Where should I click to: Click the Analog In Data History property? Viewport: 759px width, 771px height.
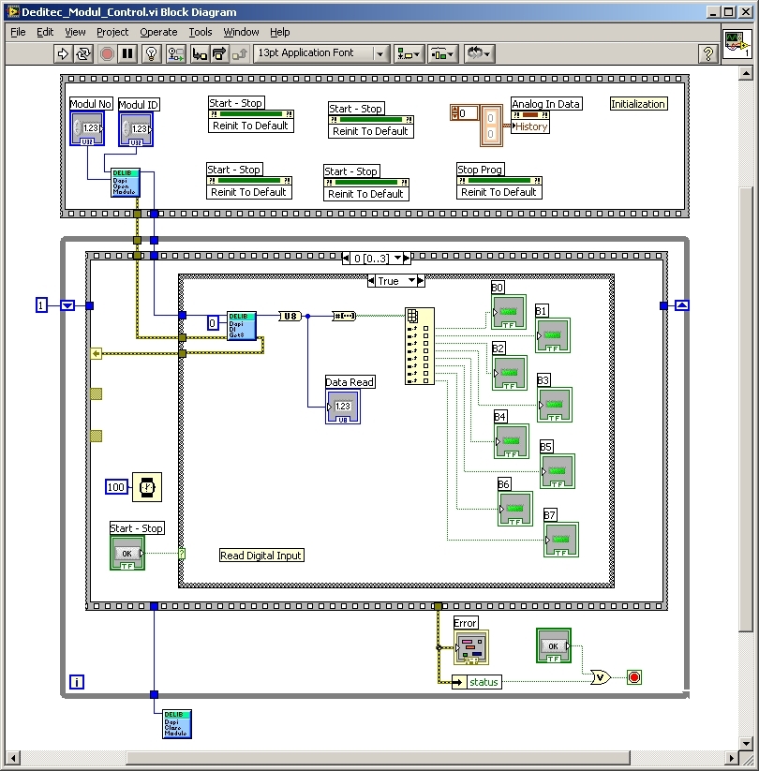530,126
